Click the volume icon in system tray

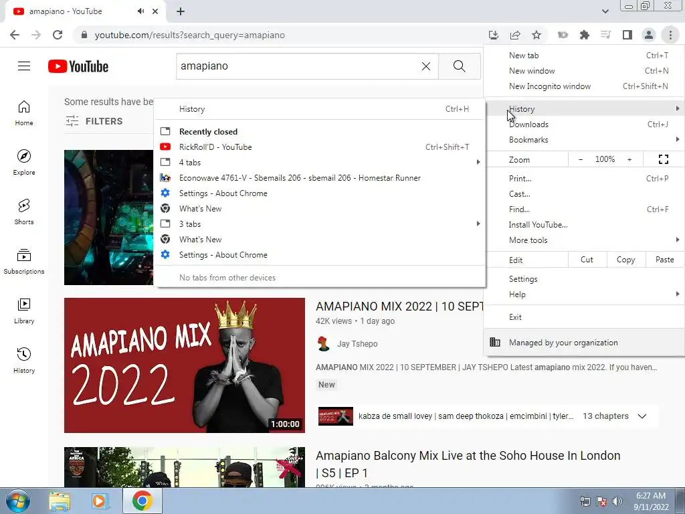coord(617,501)
